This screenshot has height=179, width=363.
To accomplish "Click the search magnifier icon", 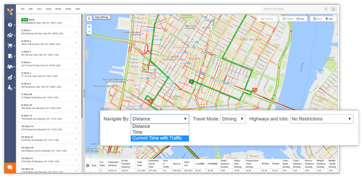I will coord(326,9).
